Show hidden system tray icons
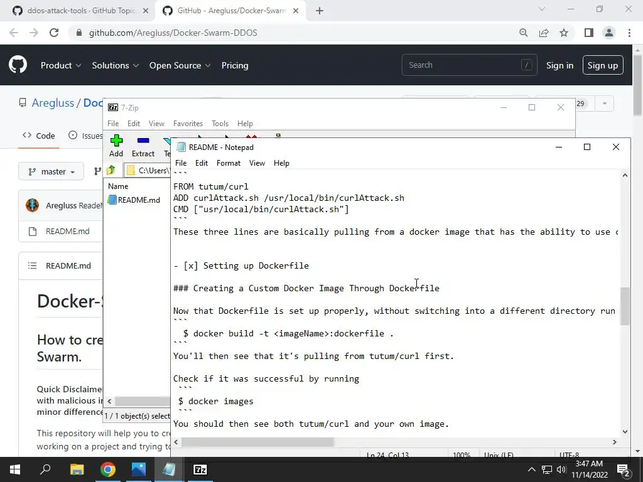This screenshot has width=643, height=482. click(531, 469)
